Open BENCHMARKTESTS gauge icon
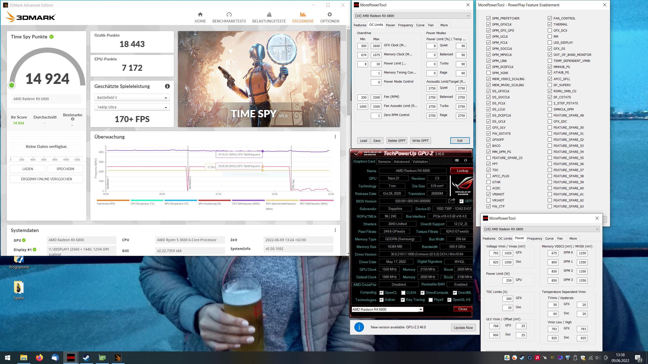This screenshot has width=648, height=364. (x=229, y=14)
